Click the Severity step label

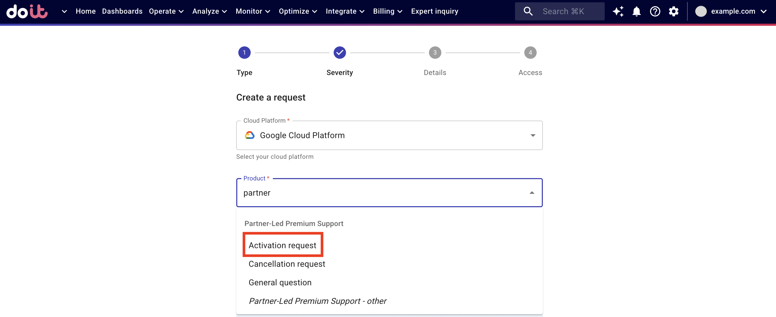coord(340,73)
